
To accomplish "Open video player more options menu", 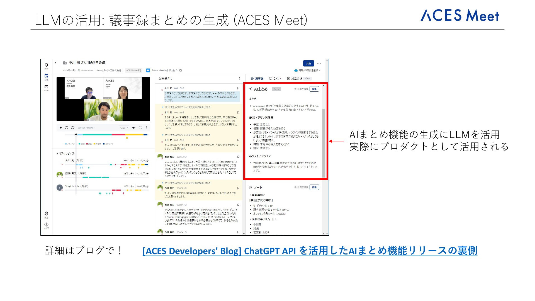I will [x=146, y=128].
